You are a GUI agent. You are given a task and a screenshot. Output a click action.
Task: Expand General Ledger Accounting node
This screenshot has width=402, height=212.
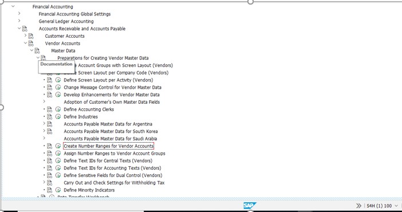click(x=19, y=21)
